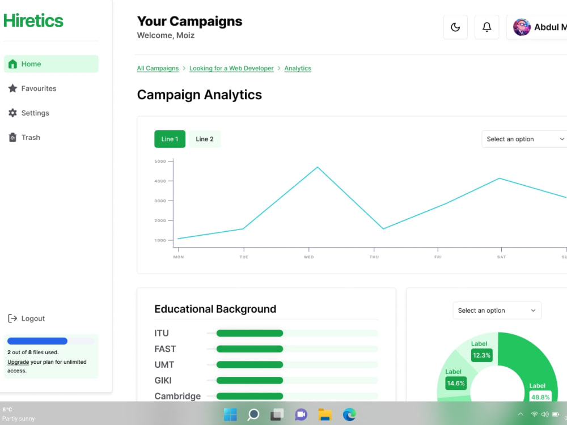The image size is (567, 425).
Task: Click the Educational Background heading
Action: click(x=215, y=309)
